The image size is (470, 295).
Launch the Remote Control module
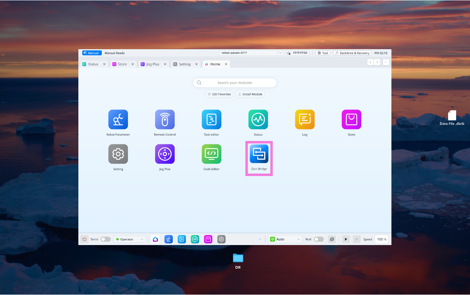coord(165,119)
